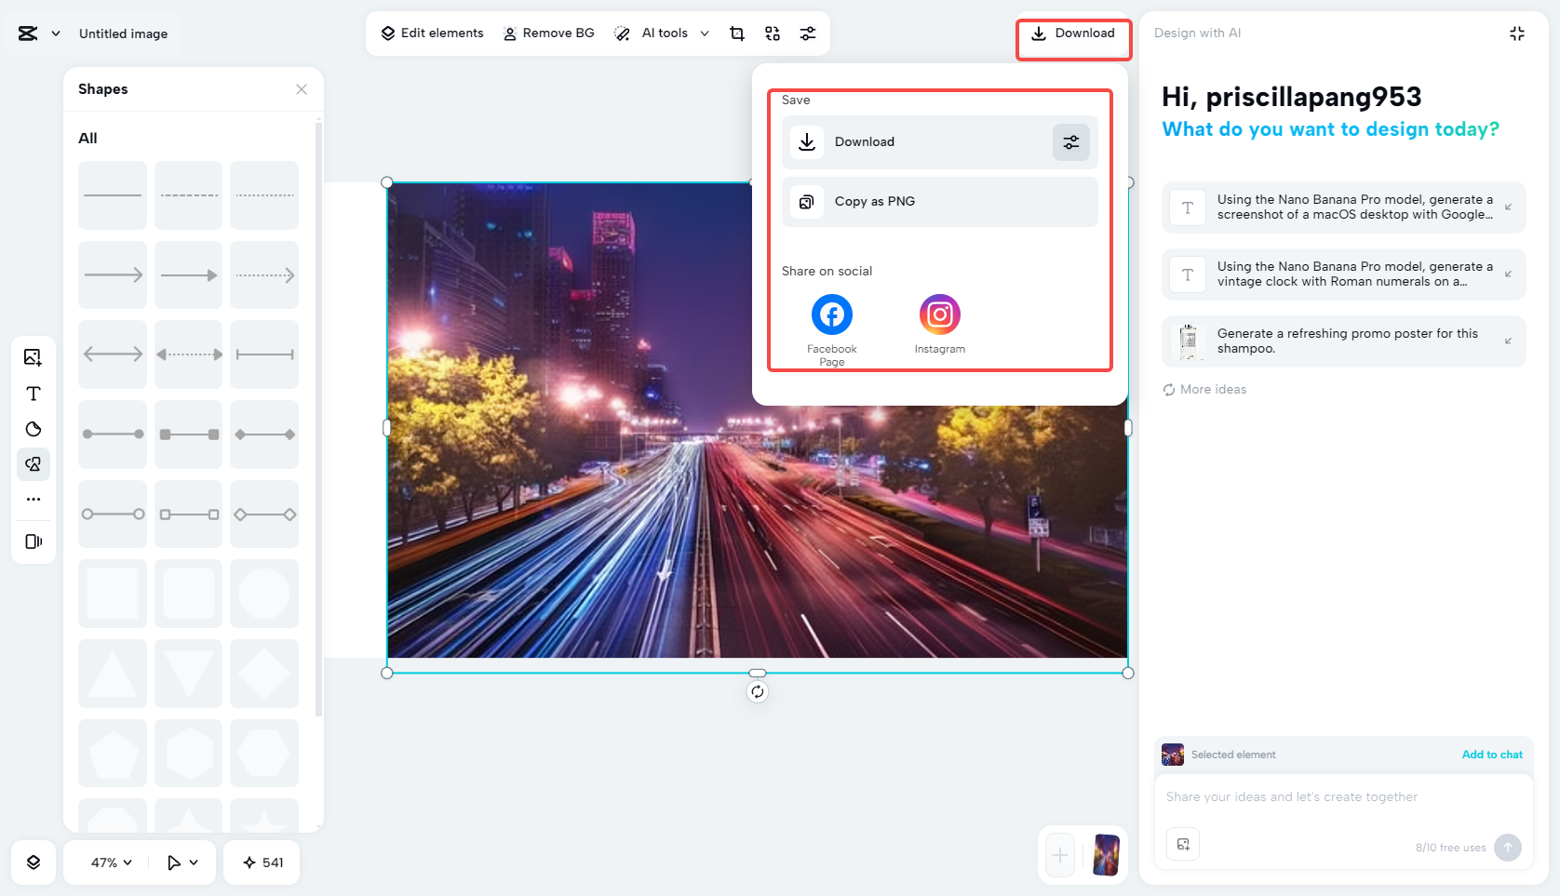The width and height of the screenshot is (1560, 896).
Task: Open the stickers tool in left sidebar
Action: click(34, 429)
